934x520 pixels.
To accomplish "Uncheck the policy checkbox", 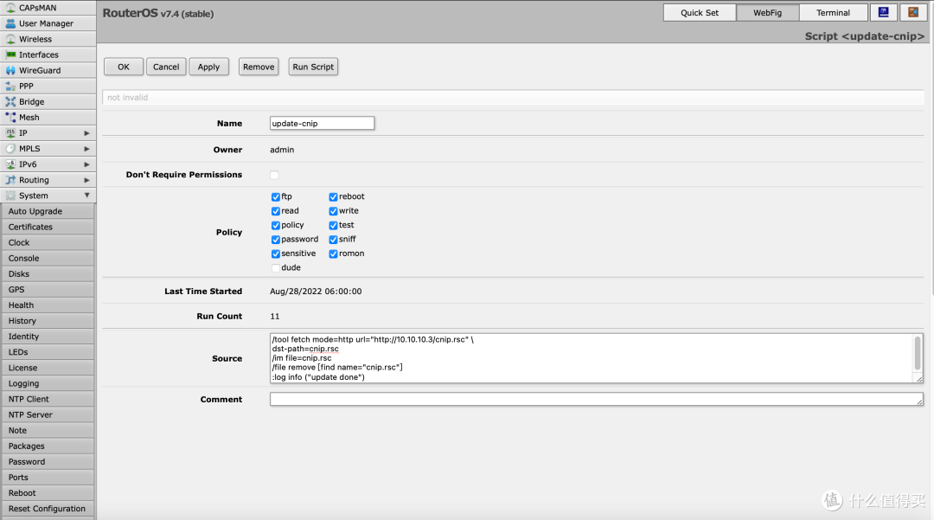I will pos(275,225).
